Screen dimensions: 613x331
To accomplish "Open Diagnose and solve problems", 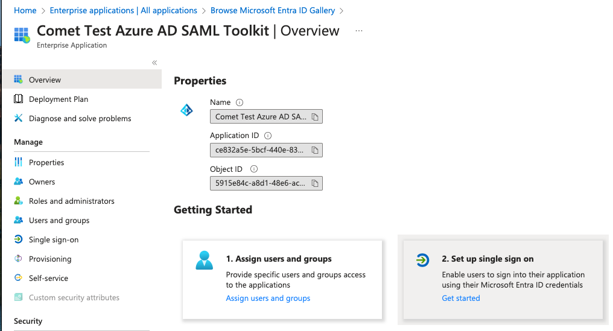I will coord(81,118).
